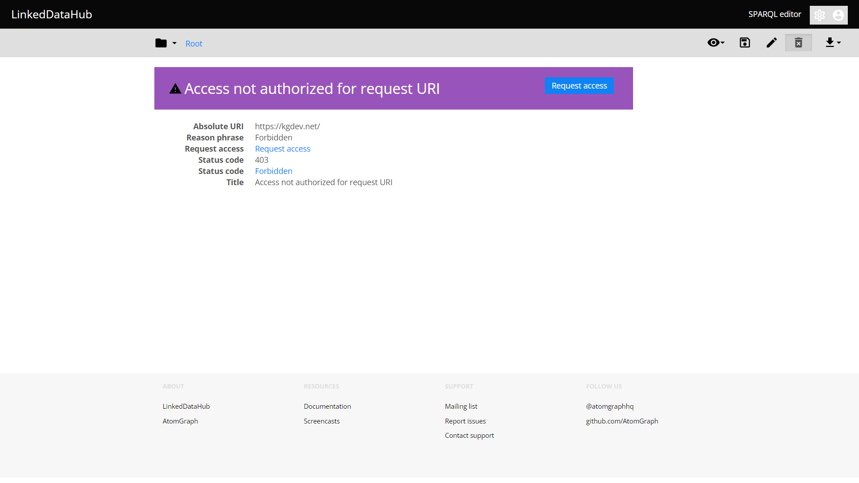The image size is (859, 483).
Task: Click the 403 status code value
Action: tap(262, 160)
